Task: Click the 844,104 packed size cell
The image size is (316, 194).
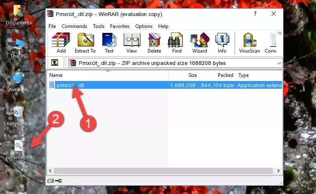Action: [x=217, y=85]
